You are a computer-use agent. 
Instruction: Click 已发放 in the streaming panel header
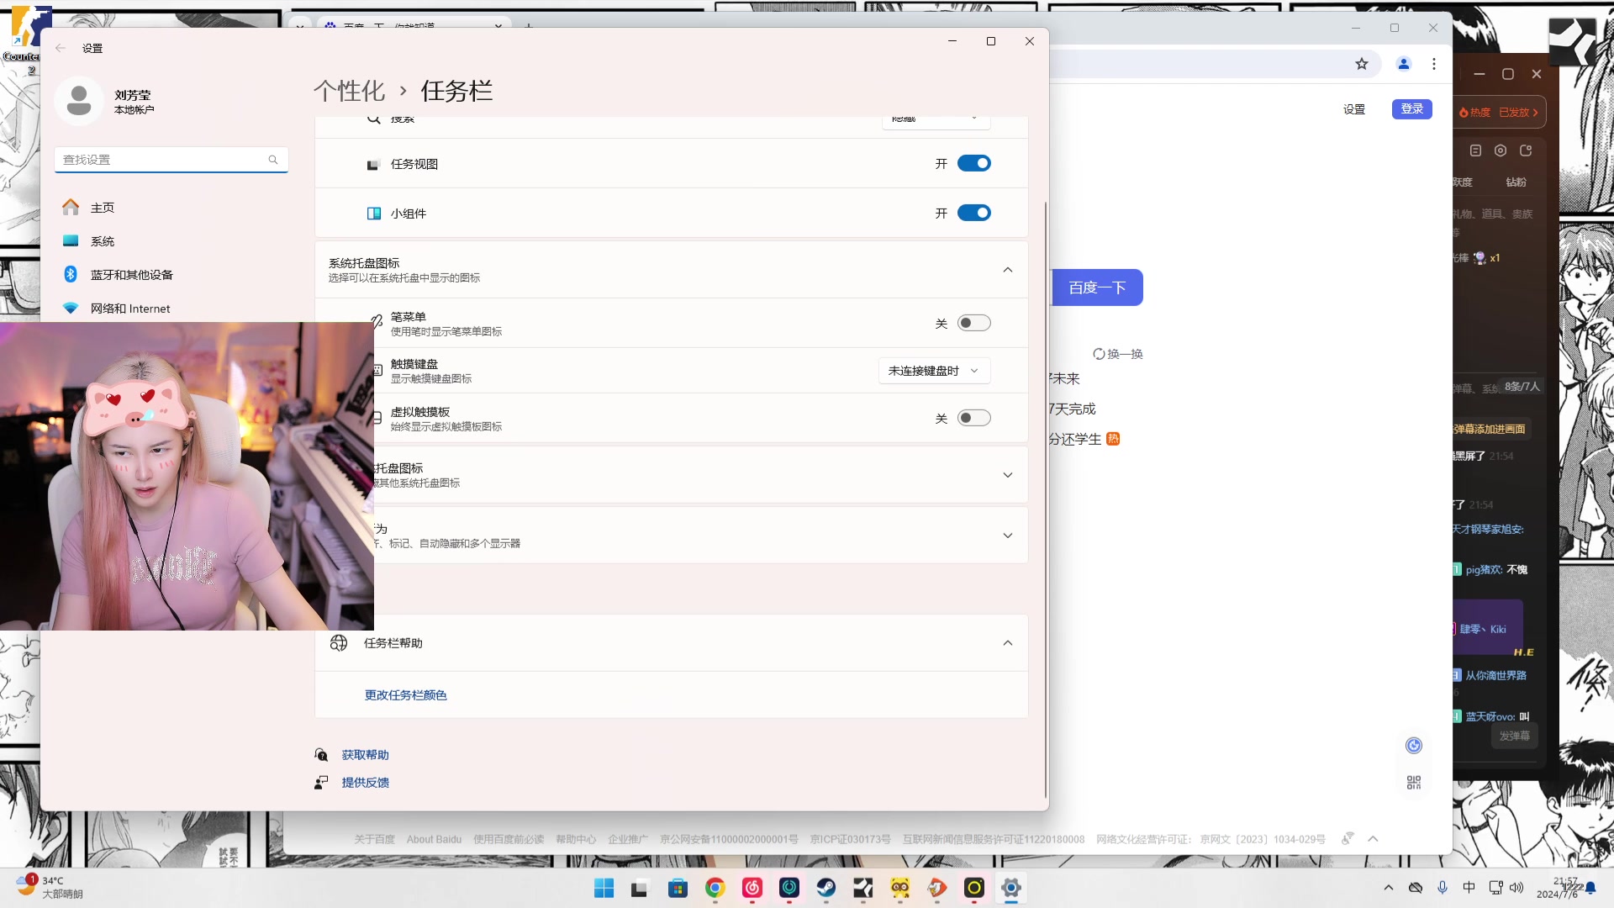(x=1517, y=113)
